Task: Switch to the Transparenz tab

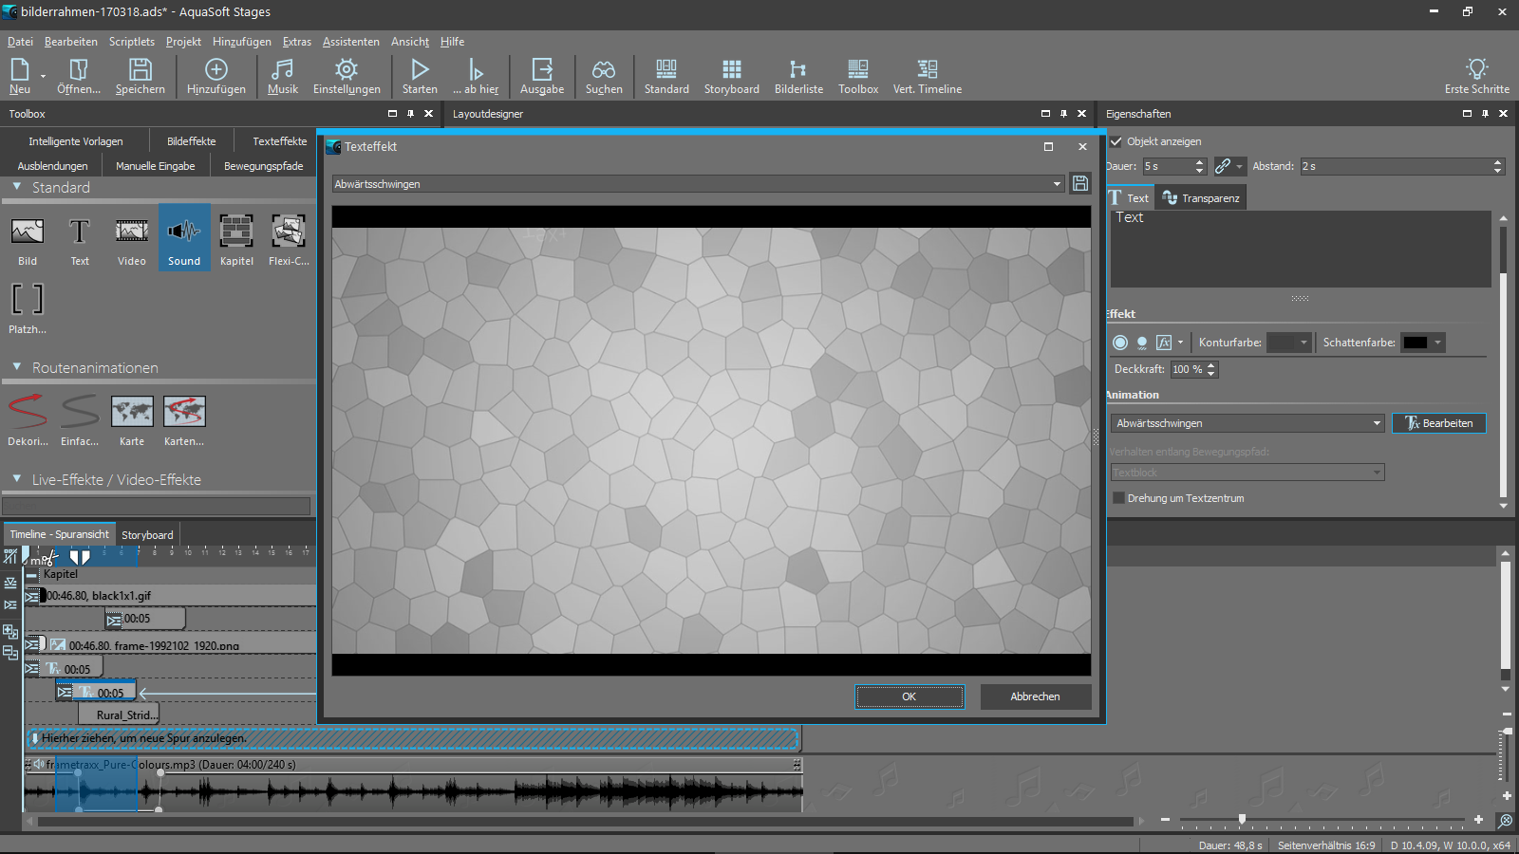Action: [1201, 198]
